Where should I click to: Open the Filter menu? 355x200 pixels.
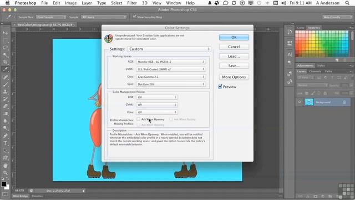point(132,3)
